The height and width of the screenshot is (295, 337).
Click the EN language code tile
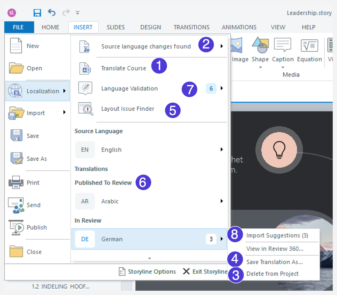85,150
